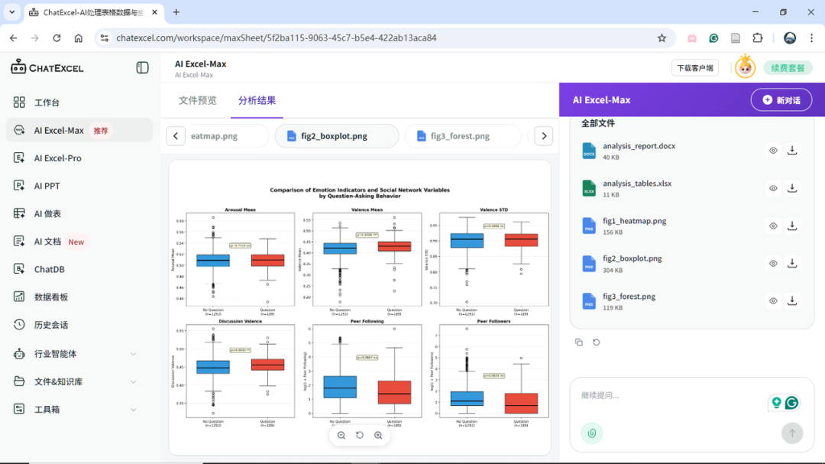The height and width of the screenshot is (464, 825).
Task: Download fig1_heatmap.png
Action: pyautogui.click(x=792, y=226)
